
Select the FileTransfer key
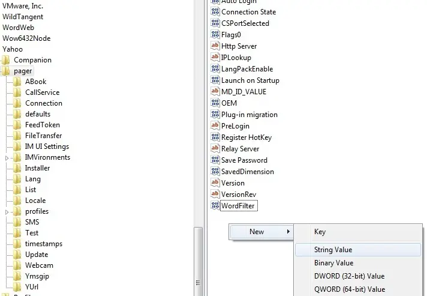point(44,136)
